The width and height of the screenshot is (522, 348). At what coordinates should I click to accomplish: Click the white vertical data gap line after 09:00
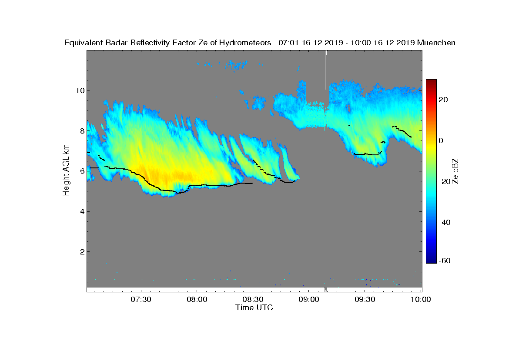pos(325,70)
